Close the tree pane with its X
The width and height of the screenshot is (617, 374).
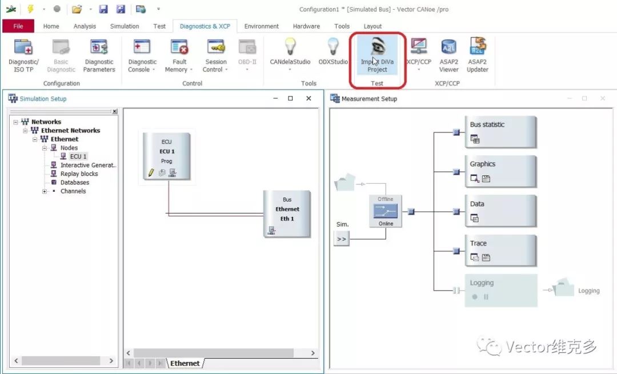[x=114, y=112]
